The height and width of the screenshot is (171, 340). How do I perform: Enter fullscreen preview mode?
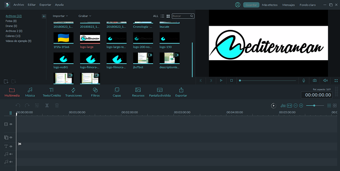(336, 81)
